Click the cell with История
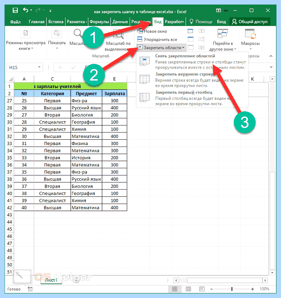 [x=86, y=158]
